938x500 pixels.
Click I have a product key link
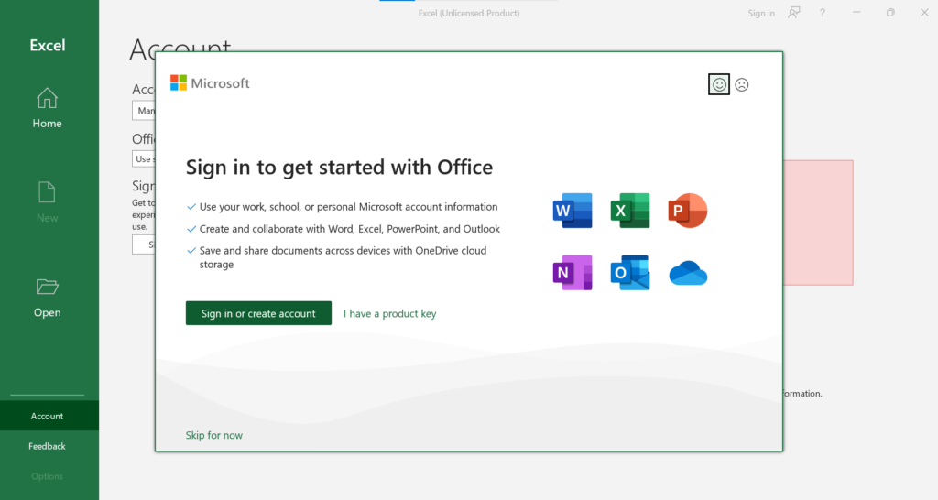click(x=389, y=313)
